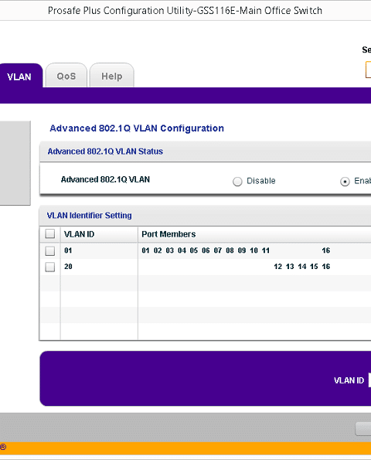Click the VLAN Identifier Setting heading
This screenshot has width=371, height=460.
(x=89, y=216)
